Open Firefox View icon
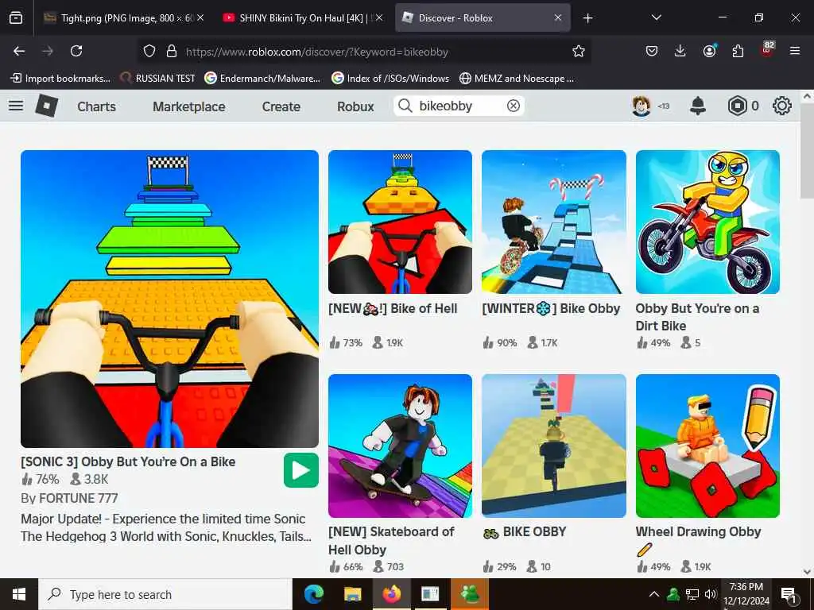 tap(16, 18)
